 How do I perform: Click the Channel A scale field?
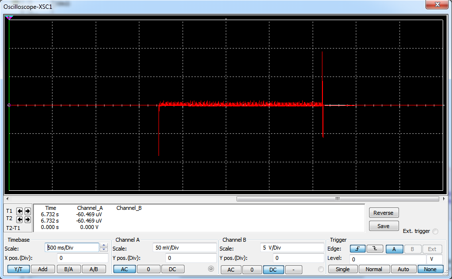[184, 248]
